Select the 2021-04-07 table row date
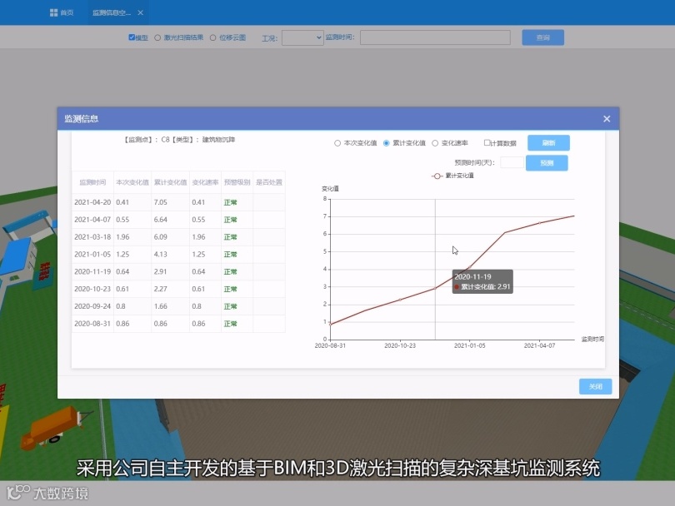Screen dimensions: 675x506 (x=92, y=219)
